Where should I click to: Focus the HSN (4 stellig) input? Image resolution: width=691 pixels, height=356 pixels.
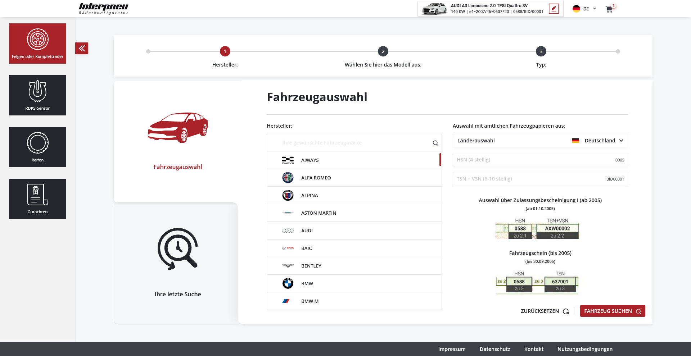(x=540, y=160)
